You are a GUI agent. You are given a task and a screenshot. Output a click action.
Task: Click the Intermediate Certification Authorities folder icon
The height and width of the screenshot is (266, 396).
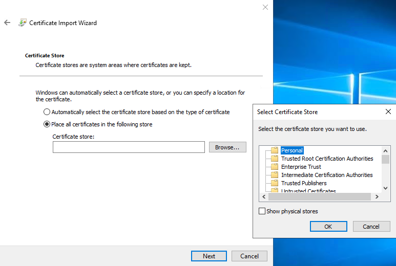(274, 175)
